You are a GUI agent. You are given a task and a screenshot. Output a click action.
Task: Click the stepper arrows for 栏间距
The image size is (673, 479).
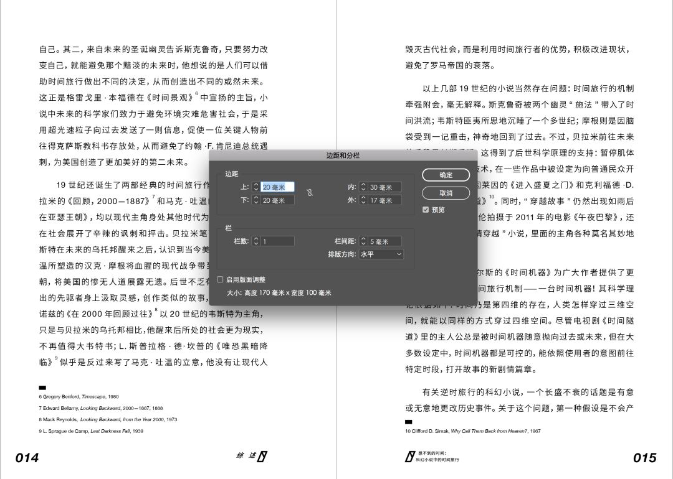pos(363,241)
